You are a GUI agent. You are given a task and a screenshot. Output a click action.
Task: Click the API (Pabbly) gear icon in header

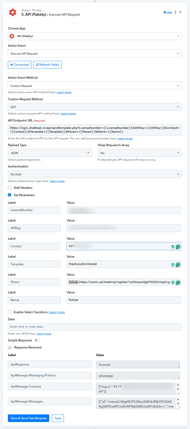[12, 12]
